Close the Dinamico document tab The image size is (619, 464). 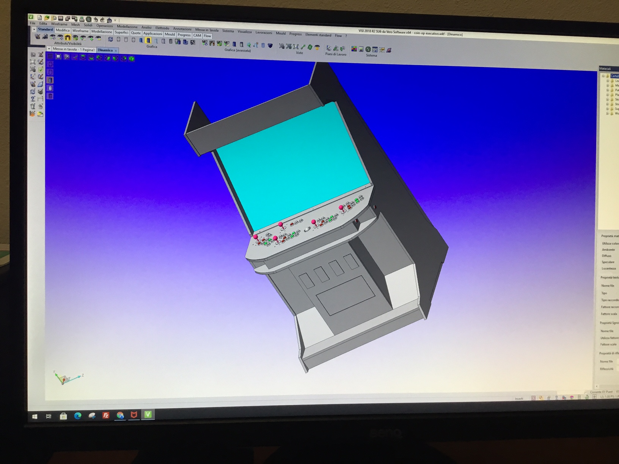(x=116, y=50)
